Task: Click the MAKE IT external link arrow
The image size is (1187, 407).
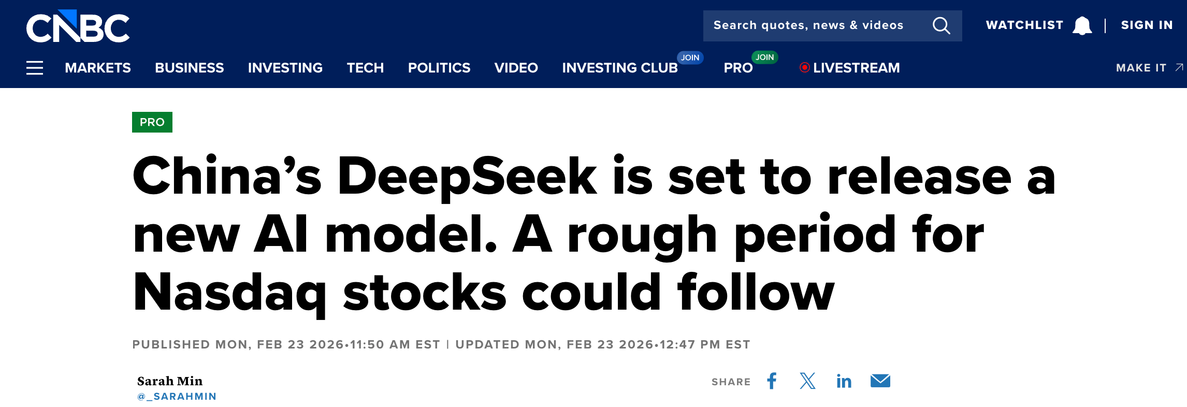Action: [1178, 67]
